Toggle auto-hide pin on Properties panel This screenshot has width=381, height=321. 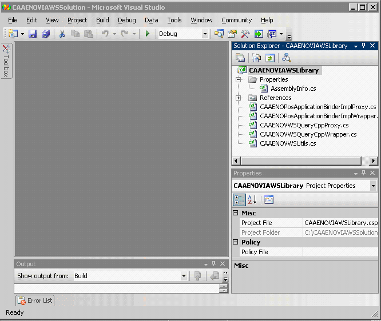point(363,172)
